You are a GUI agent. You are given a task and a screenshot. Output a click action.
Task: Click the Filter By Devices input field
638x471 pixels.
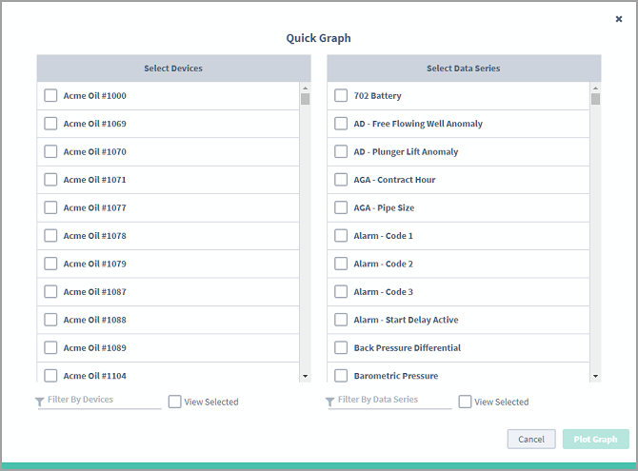[x=104, y=401]
